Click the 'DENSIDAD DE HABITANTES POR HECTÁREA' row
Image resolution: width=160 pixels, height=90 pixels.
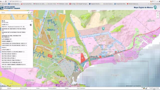(x=14, y=29)
